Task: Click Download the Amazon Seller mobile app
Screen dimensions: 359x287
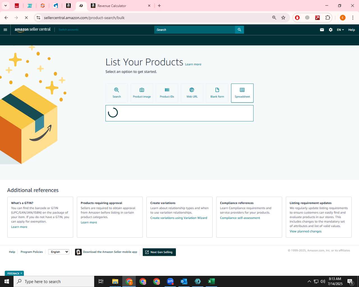Action: pyautogui.click(x=110, y=252)
